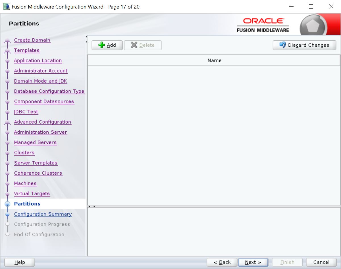Click the green plus icon on Add
The width and height of the screenshot is (341, 269).
[101, 45]
